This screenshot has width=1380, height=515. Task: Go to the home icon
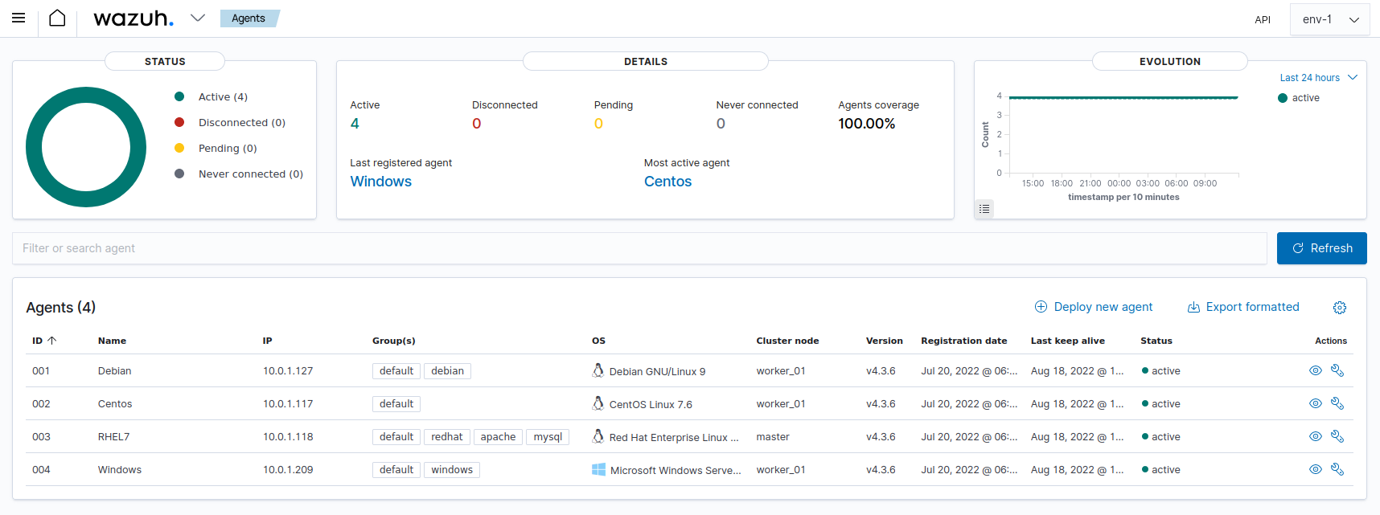coord(57,18)
